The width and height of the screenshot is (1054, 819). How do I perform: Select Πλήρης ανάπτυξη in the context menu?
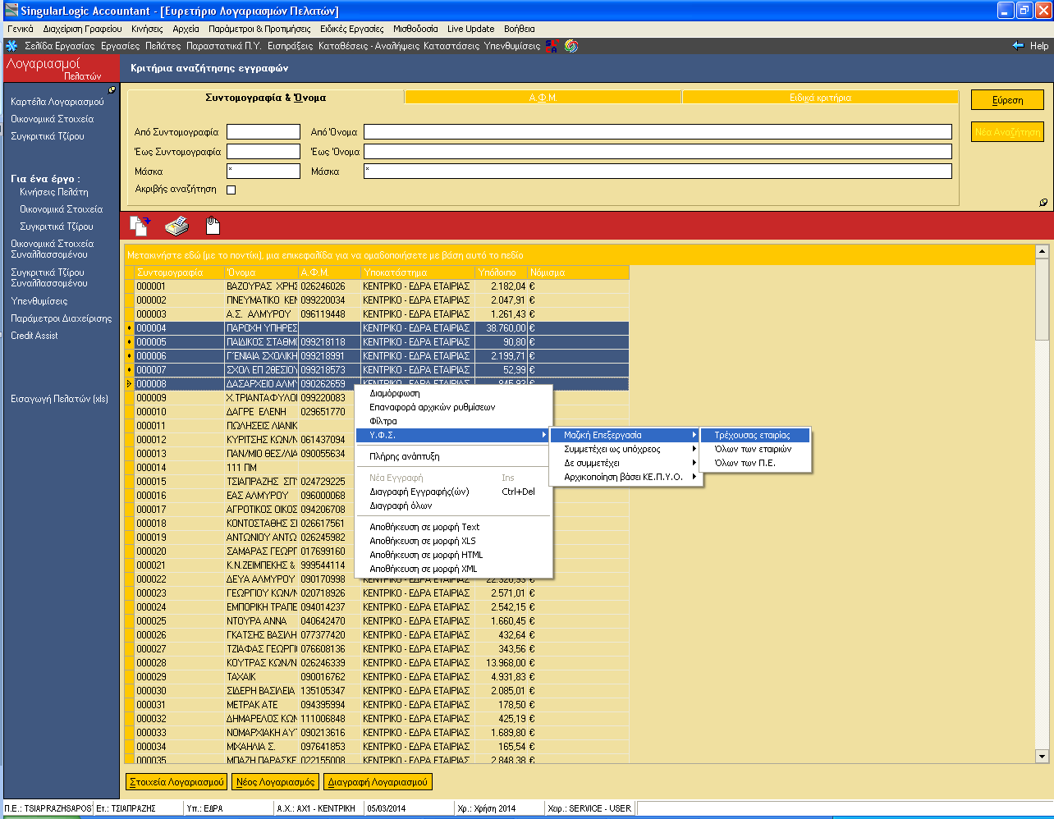point(454,456)
